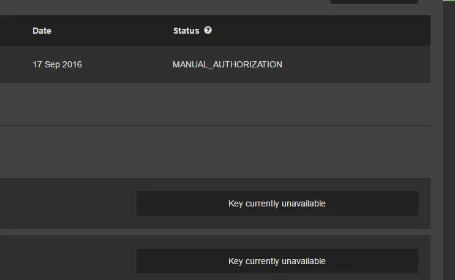Viewport: 455px width, 280px height.
Task: Click the gap separating the two key panels
Action: (215, 232)
